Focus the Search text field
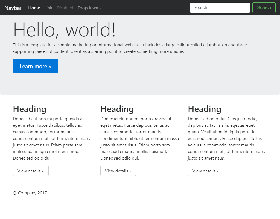 220,8
